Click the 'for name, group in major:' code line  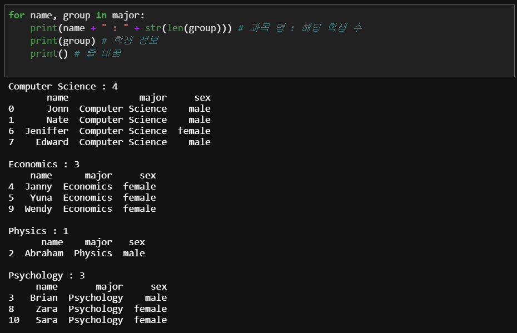coord(77,16)
